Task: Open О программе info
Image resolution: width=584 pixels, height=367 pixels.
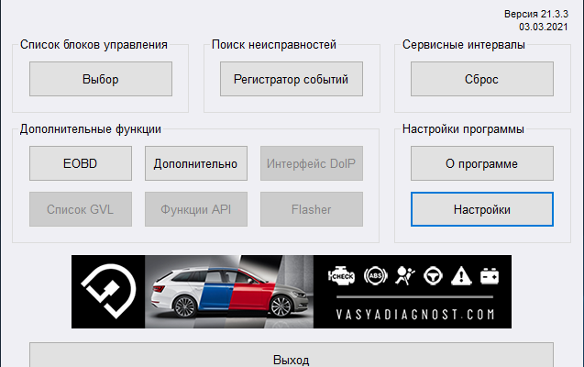Action: 482,163
